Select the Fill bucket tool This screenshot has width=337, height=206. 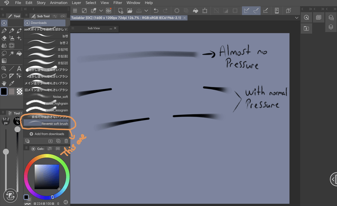(19, 53)
